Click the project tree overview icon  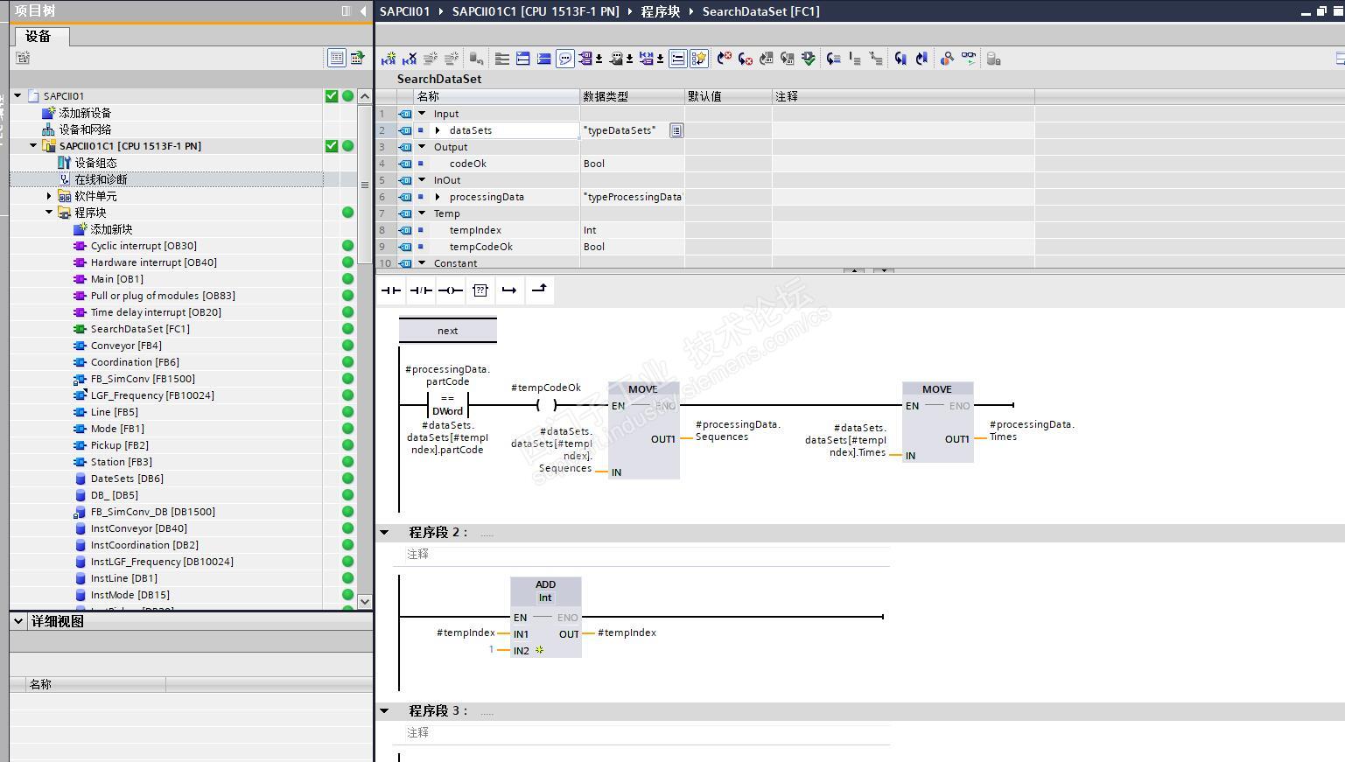tap(23, 58)
